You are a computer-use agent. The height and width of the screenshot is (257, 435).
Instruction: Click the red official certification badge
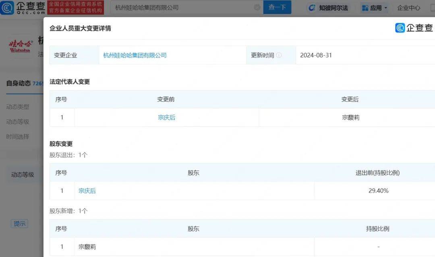(x=75, y=7)
